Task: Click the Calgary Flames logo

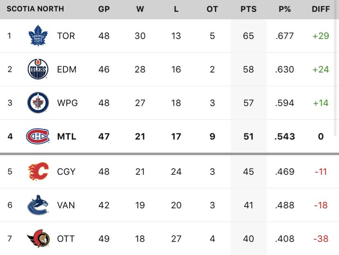Action: (38, 171)
